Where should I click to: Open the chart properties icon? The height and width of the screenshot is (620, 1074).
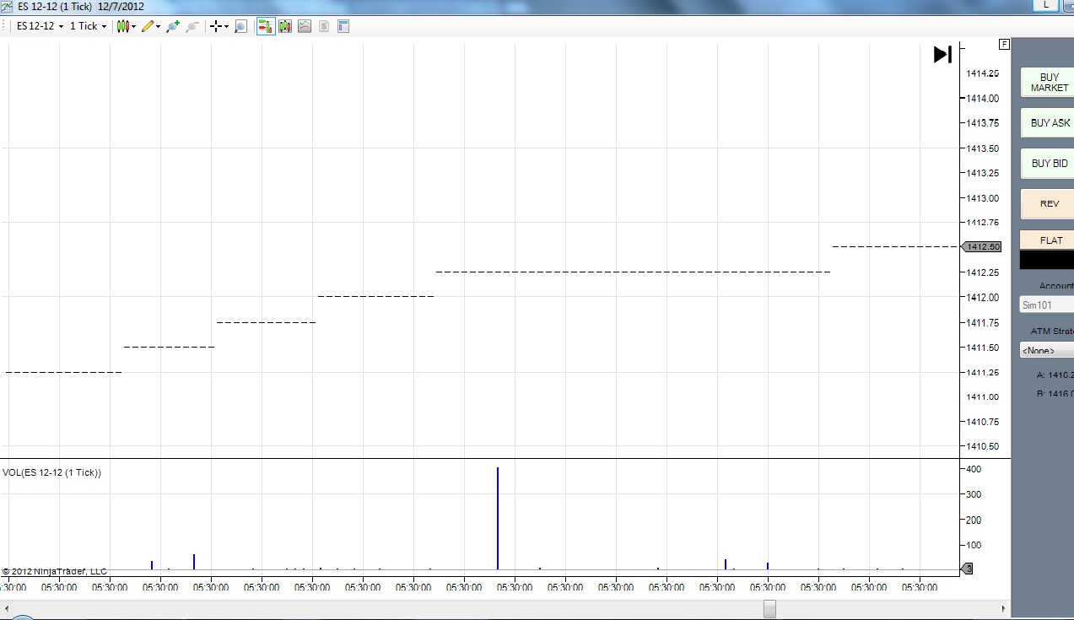click(343, 26)
